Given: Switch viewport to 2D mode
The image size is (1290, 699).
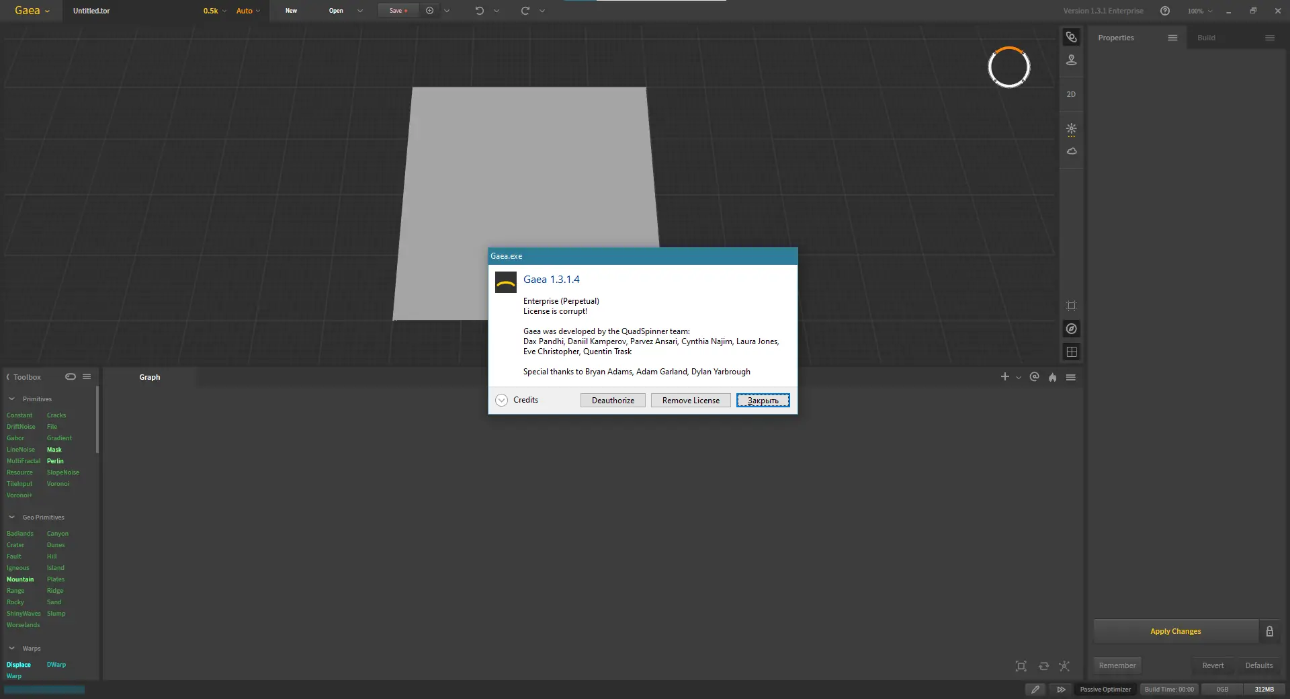Looking at the screenshot, I should tap(1071, 94).
